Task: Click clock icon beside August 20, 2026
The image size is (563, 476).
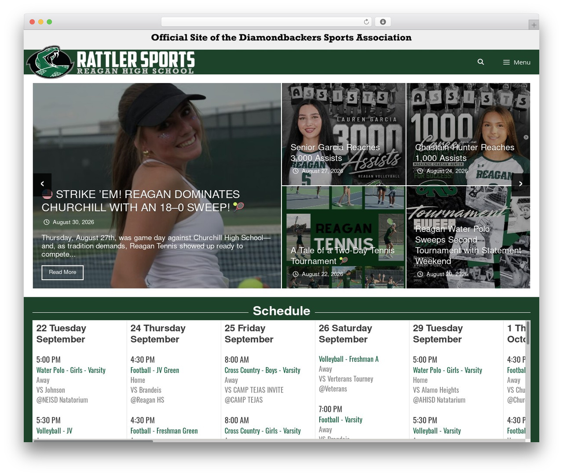Action: point(420,274)
